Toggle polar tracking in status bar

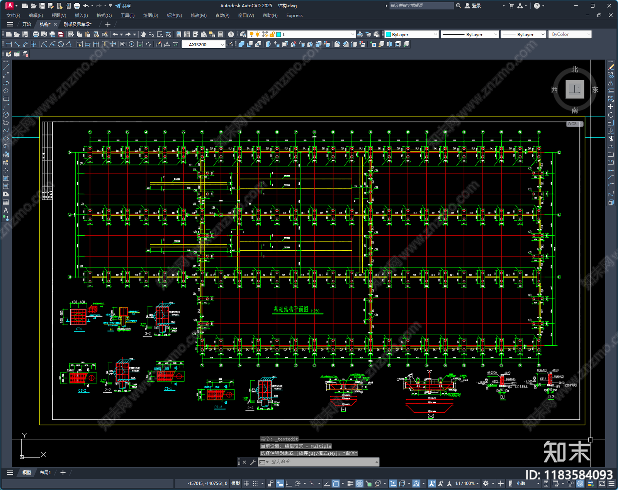[x=297, y=483]
